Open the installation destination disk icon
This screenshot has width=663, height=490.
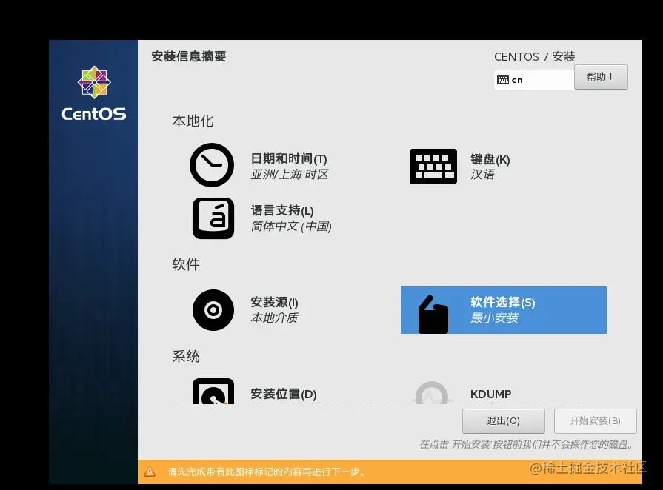click(x=213, y=392)
